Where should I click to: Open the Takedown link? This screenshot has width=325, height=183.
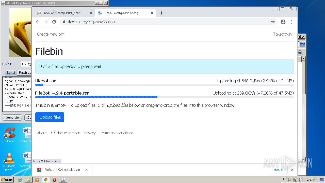pos(282,34)
